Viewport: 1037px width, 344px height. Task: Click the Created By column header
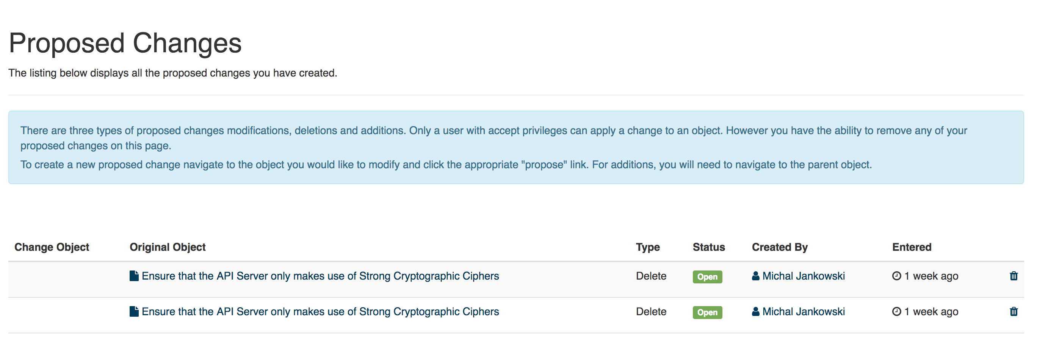tap(780, 247)
